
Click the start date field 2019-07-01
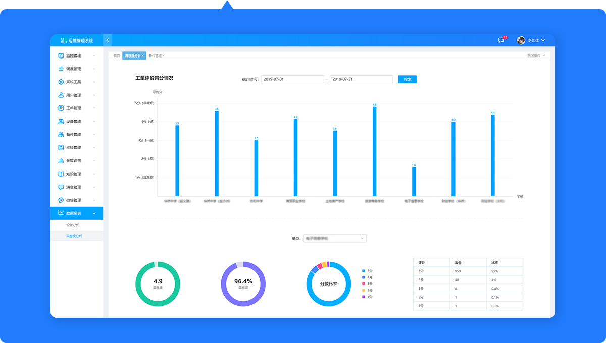tap(292, 79)
